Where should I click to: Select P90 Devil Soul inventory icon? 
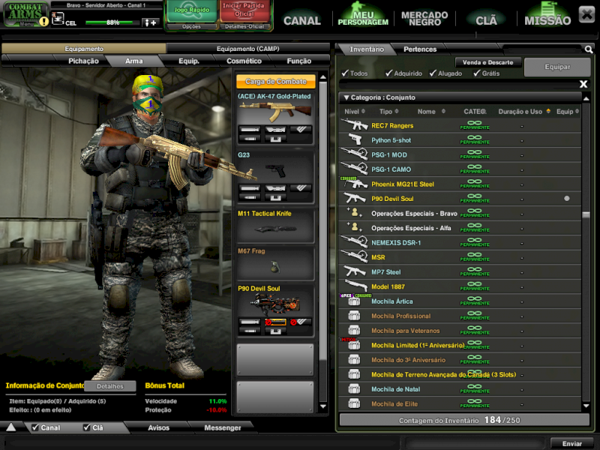tap(355, 198)
